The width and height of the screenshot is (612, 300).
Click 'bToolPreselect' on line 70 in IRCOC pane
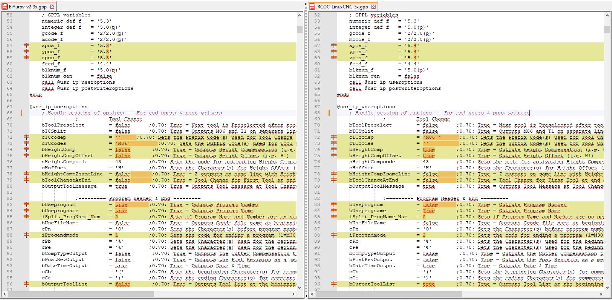click(371, 125)
